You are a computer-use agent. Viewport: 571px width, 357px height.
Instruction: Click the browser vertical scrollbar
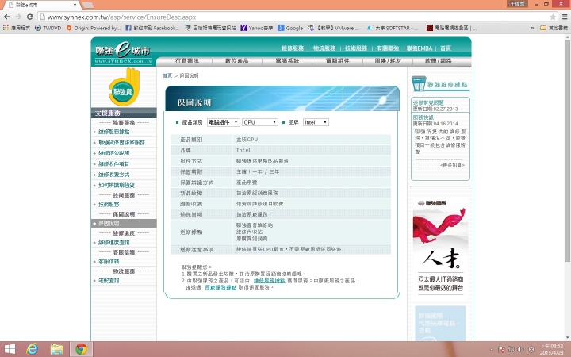click(x=567, y=151)
